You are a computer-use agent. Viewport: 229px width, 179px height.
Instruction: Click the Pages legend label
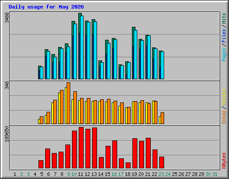224,55
